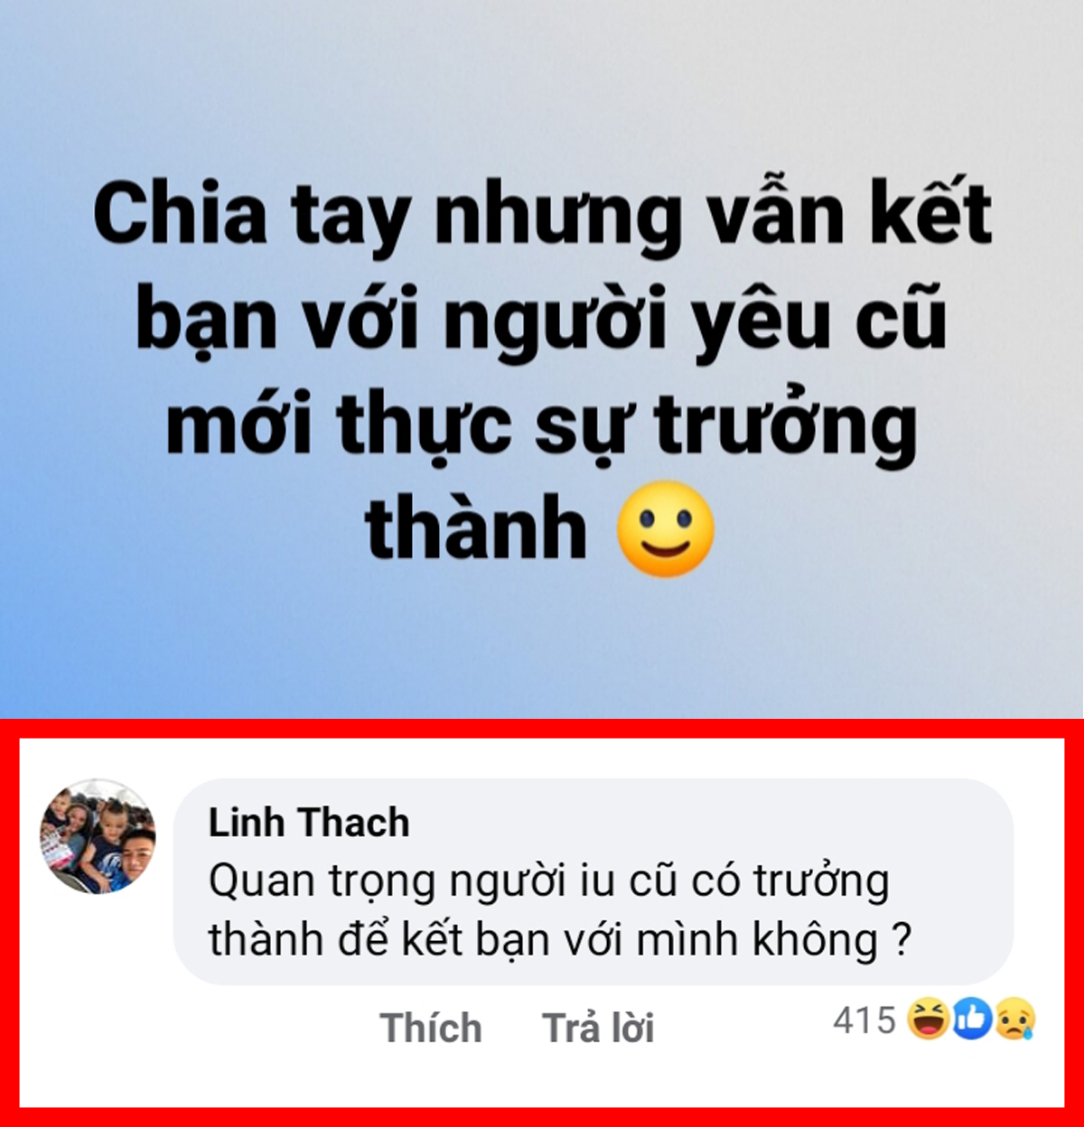Viewport: 1084px width, 1127px height.
Task: Click the post line "mới thực sự trưởng"
Action: pyautogui.click(x=542, y=424)
